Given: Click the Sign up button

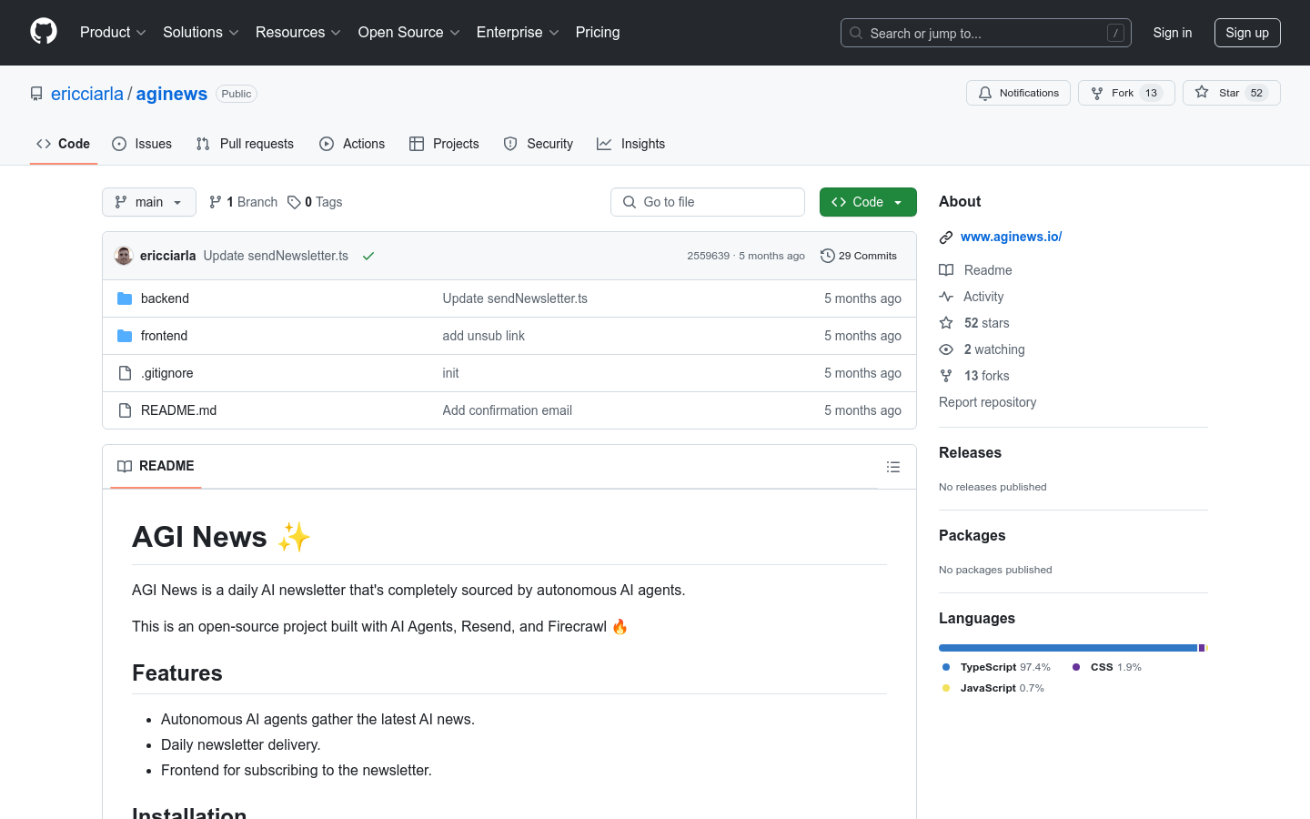Looking at the screenshot, I should coord(1247,33).
